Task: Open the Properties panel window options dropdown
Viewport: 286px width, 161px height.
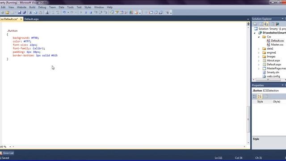Action: coord(282,85)
